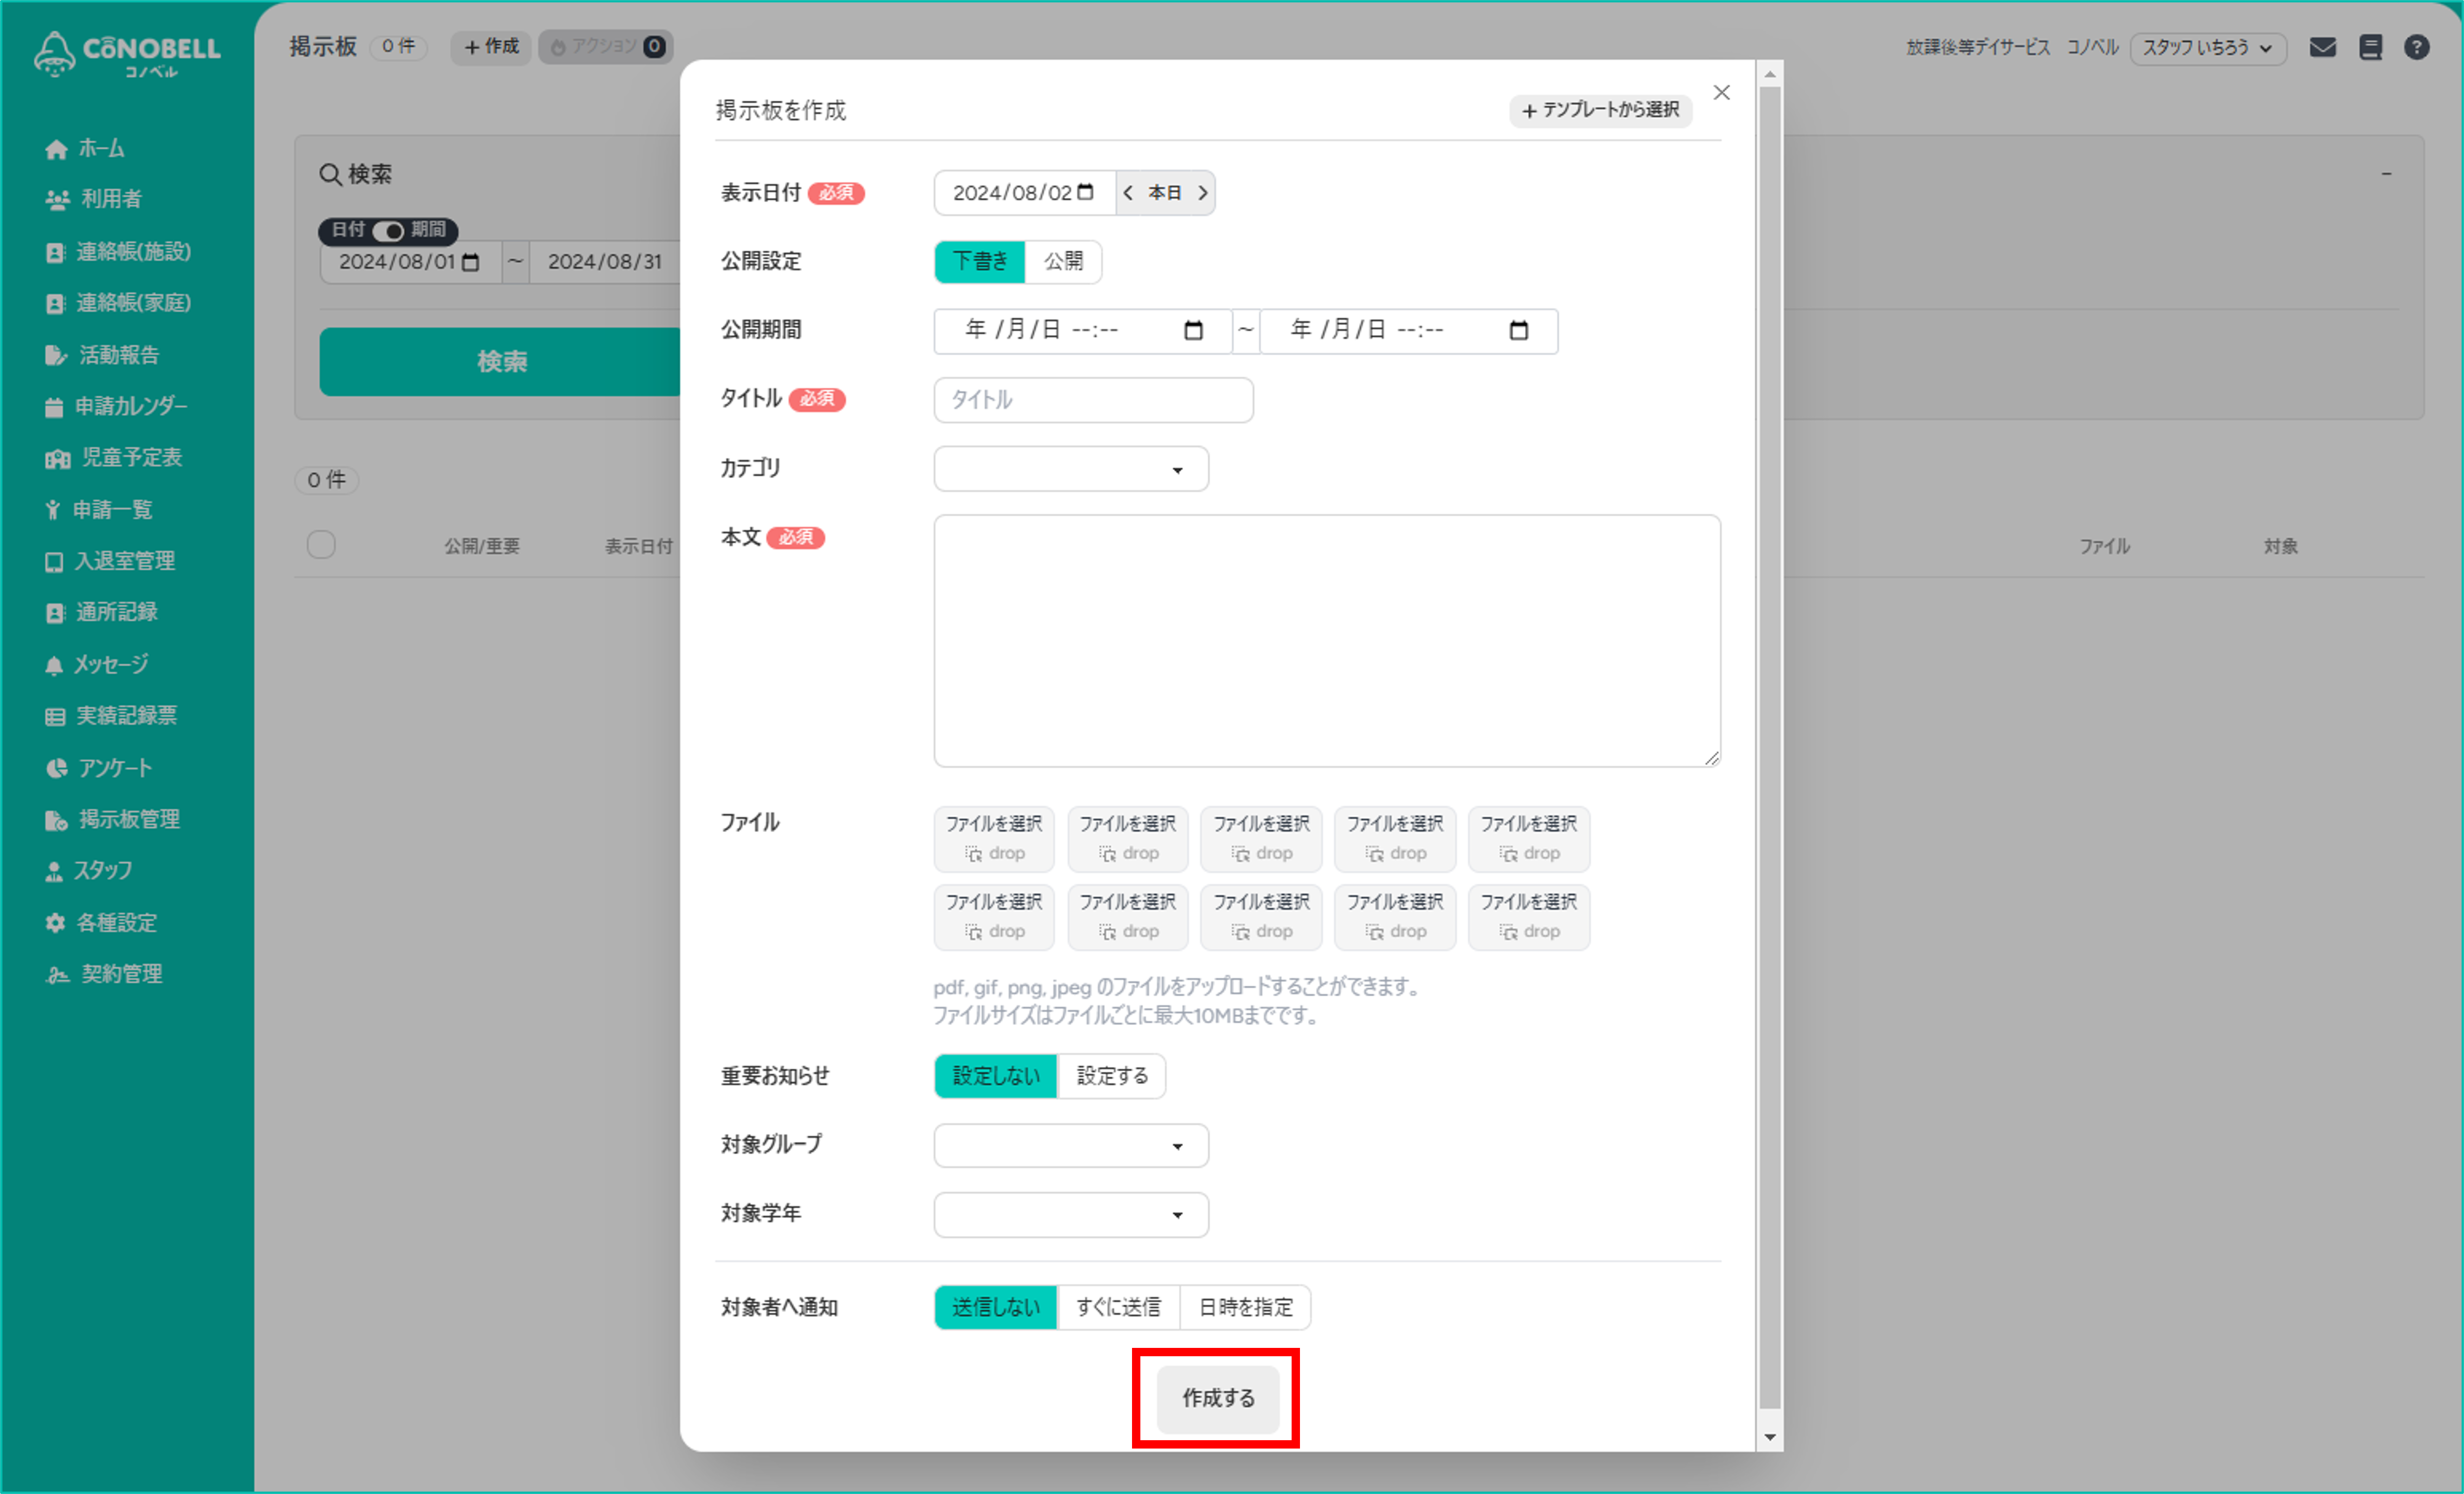Open 実績記録票 in the sidebar
Image resolution: width=2464 pixels, height=1494 pixels.
click(110, 716)
